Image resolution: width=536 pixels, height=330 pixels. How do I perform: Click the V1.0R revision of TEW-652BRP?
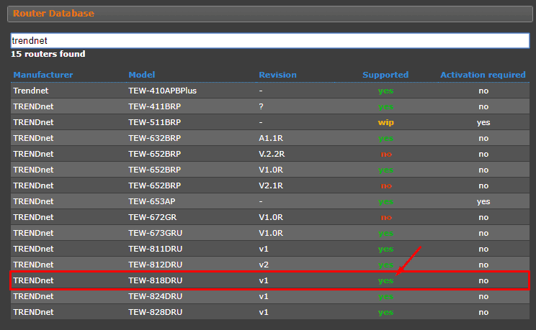coord(271,170)
